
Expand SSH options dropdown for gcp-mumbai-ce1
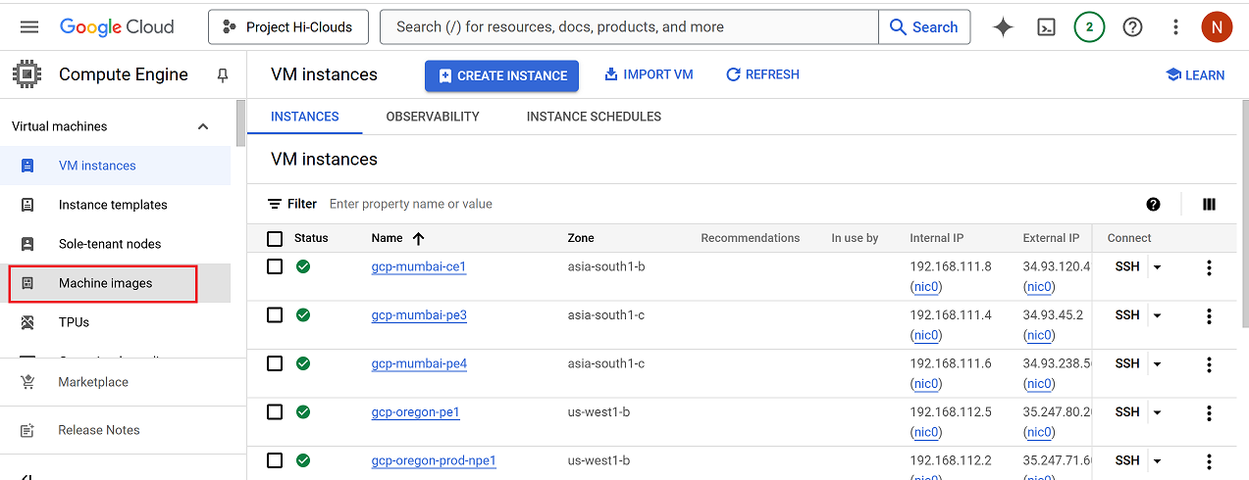(1157, 267)
